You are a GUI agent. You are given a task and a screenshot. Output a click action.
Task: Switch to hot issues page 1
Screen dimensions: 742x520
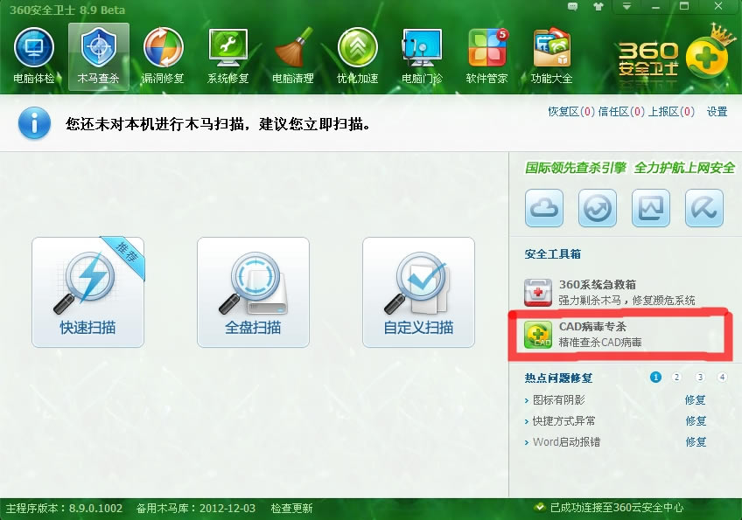coord(655,377)
